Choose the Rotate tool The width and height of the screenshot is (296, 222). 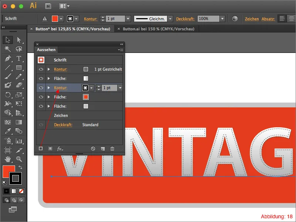(8, 95)
